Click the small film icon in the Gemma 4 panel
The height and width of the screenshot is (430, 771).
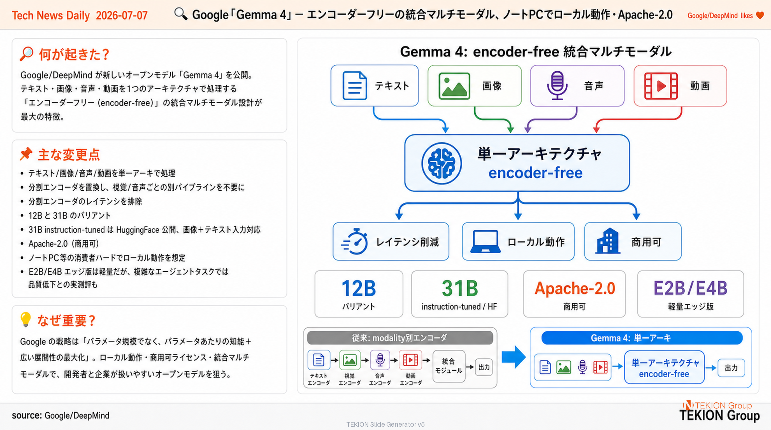[x=600, y=367]
